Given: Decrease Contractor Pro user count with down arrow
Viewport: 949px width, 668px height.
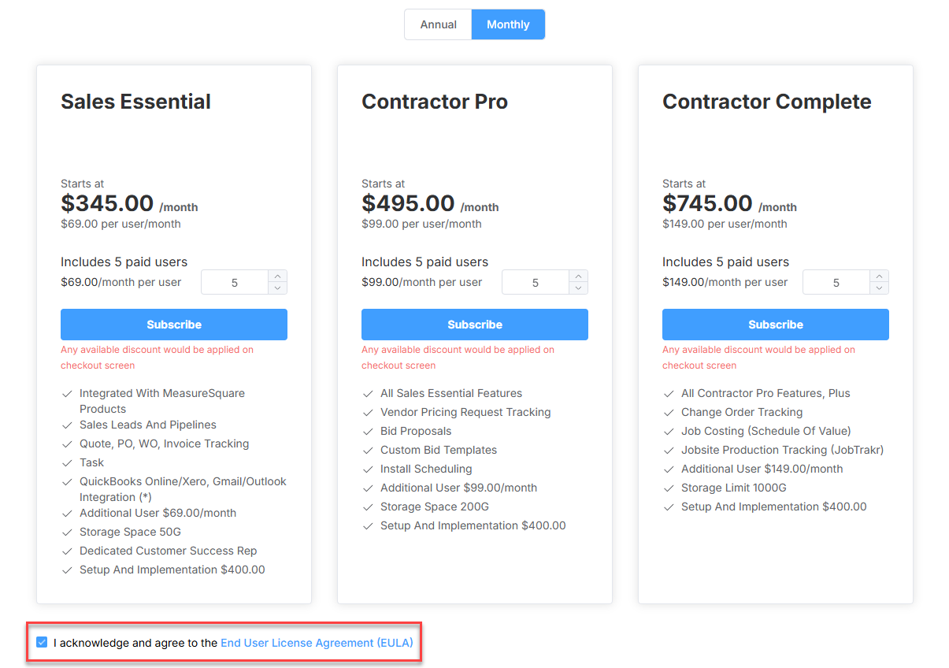Looking at the screenshot, I should [x=578, y=288].
